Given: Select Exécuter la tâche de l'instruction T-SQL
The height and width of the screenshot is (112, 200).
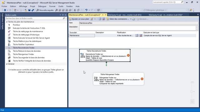Looking at the screenshot, I should [x=29, y=28].
